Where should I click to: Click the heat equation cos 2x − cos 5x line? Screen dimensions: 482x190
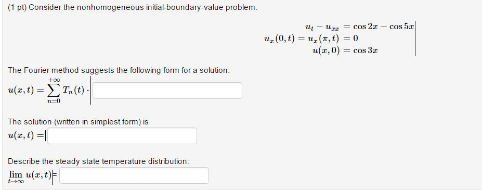tap(359, 27)
